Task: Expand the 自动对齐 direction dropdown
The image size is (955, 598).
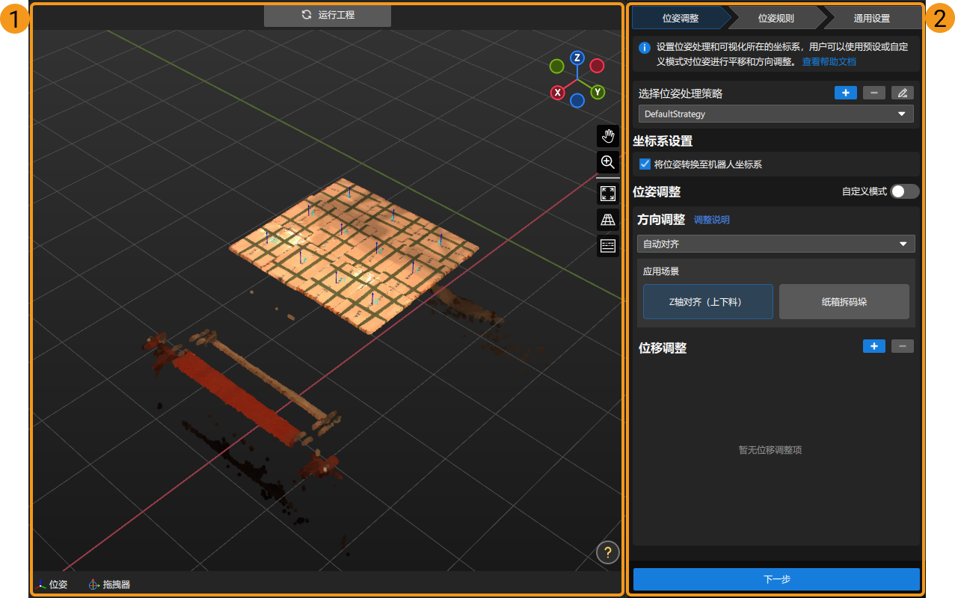Action: coord(776,244)
